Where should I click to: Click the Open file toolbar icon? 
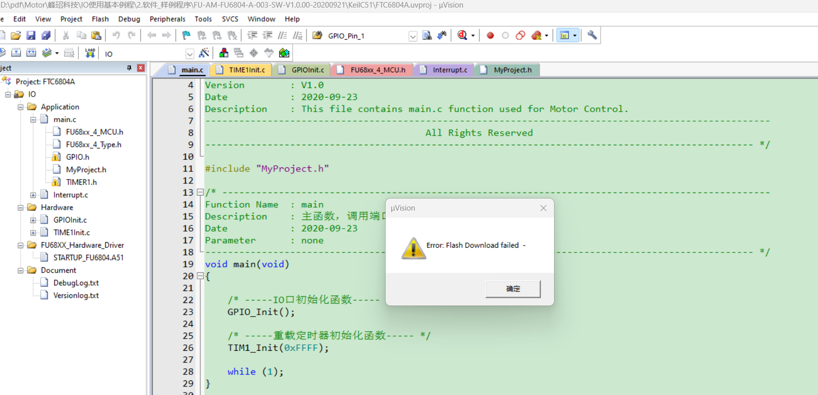pos(16,35)
